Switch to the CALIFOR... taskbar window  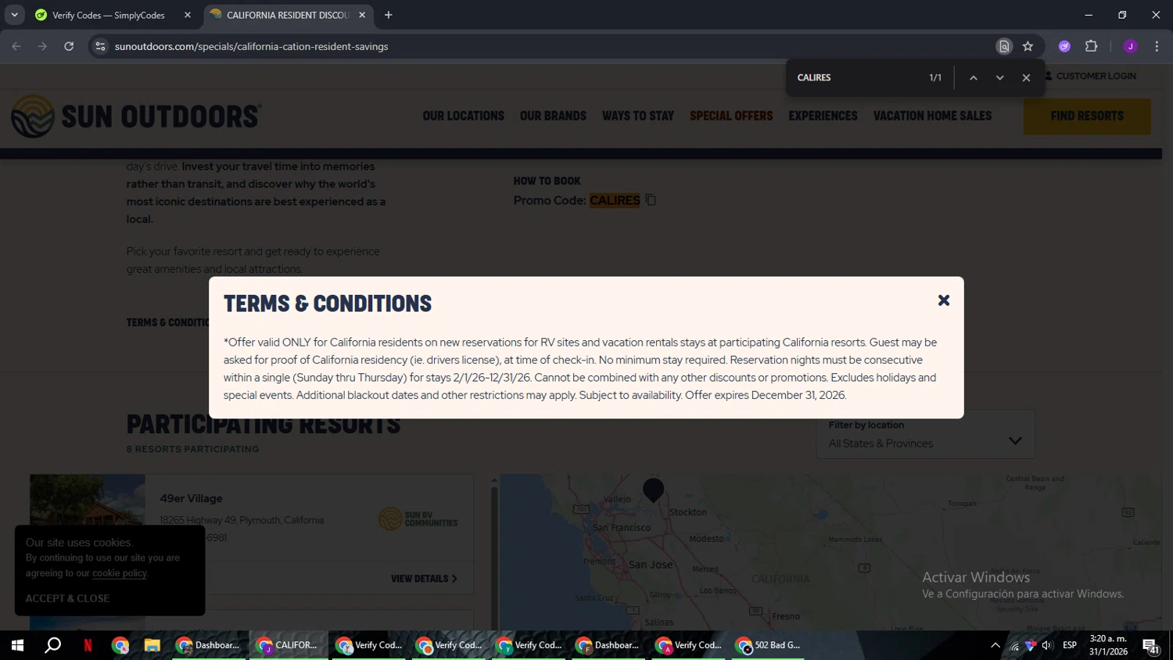point(289,645)
